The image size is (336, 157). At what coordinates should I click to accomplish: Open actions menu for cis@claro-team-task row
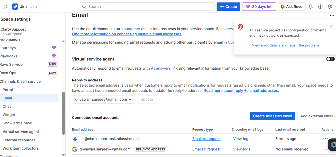[x=325, y=139]
